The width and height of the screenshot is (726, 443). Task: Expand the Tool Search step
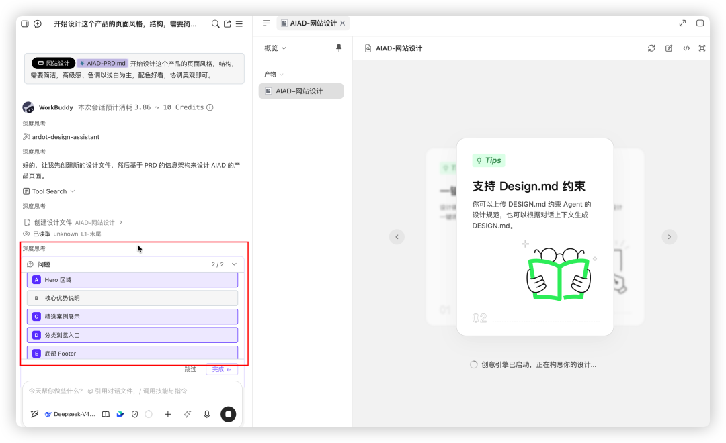[48, 191]
